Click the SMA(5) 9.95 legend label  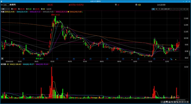tap(10, 12)
